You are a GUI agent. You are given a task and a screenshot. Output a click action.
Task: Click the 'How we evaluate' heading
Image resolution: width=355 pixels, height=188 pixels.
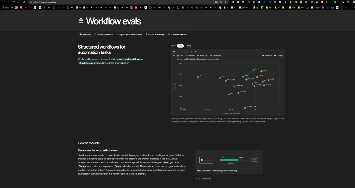click(x=88, y=143)
